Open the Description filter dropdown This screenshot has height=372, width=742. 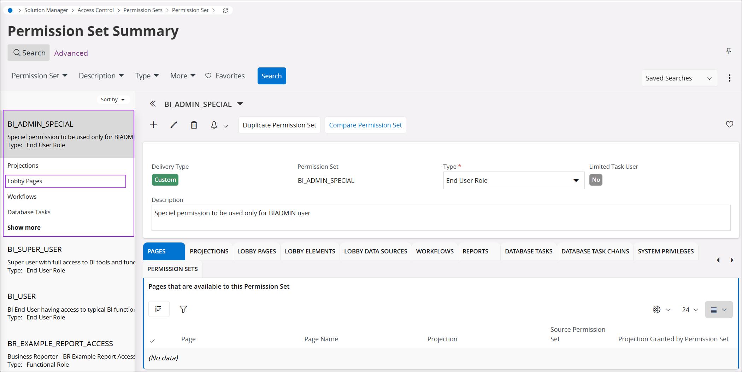[x=101, y=76]
